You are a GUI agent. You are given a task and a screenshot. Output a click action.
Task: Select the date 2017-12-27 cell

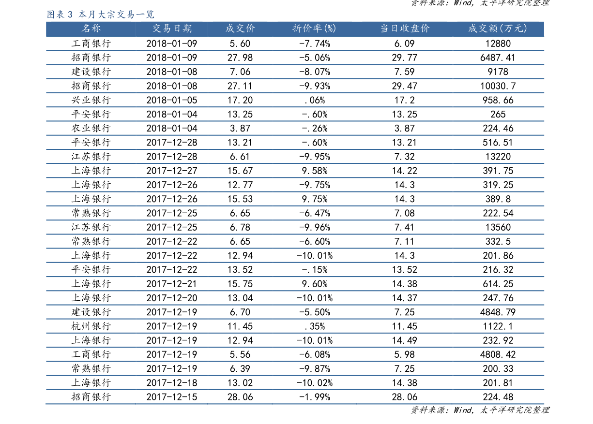click(x=172, y=171)
